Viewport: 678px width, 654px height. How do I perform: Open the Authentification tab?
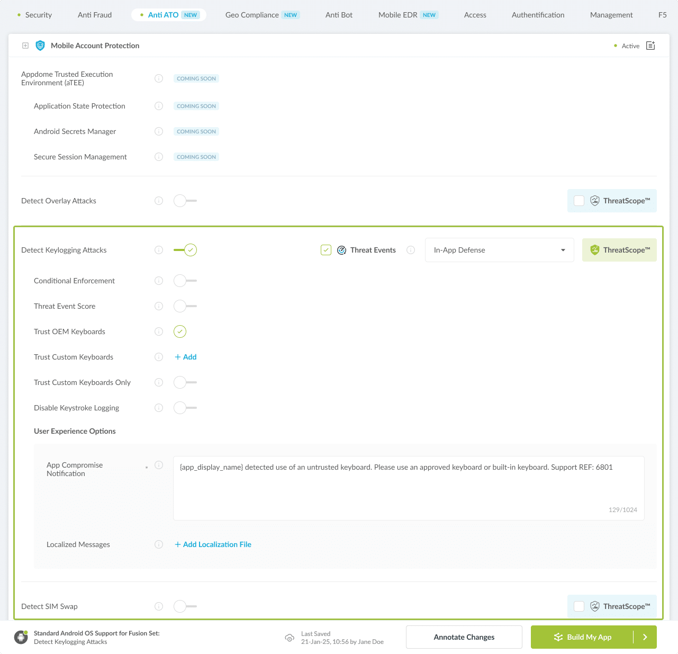click(x=538, y=15)
